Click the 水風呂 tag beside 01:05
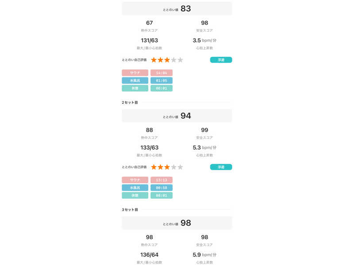The width and height of the screenshot is (354, 265). pos(135,80)
